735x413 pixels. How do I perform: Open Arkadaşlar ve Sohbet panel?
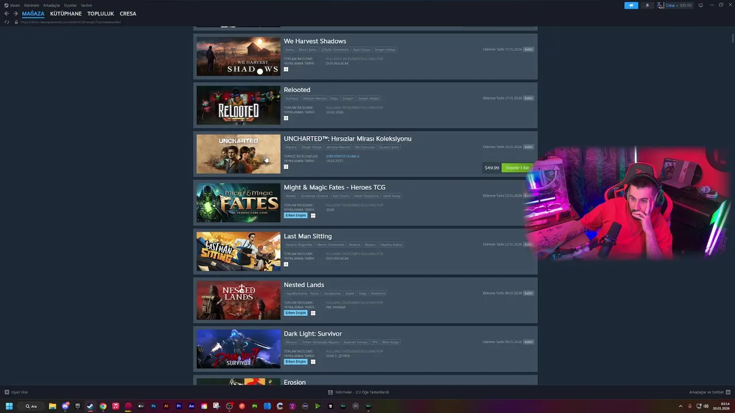point(710,392)
